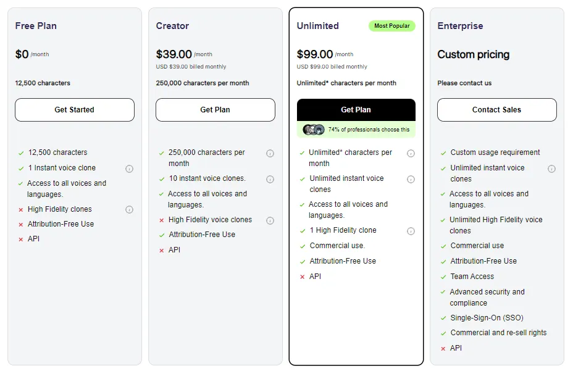This screenshot has width=573, height=371.
Task: Click the Get Started button on Free Plan
Action: pyautogui.click(x=75, y=110)
